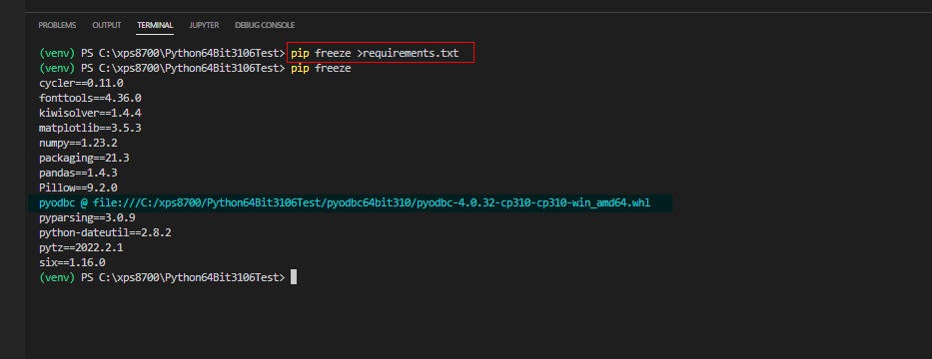The width and height of the screenshot is (932, 359).
Task: Click the matplotlib==3.5.3 output line
Action: [x=90, y=128]
